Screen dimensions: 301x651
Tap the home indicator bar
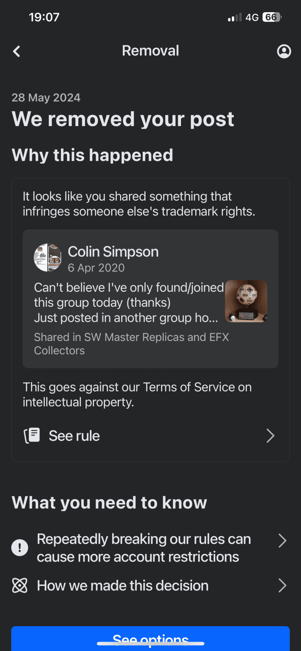click(150, 644)
